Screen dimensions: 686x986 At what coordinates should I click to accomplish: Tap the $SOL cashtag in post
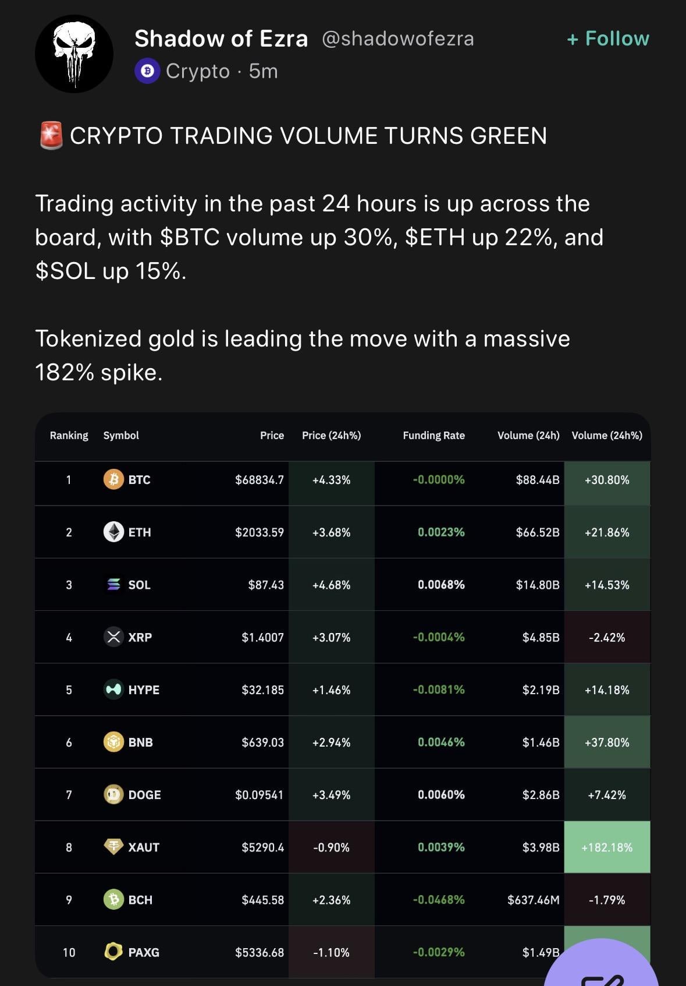click(65, 271)
